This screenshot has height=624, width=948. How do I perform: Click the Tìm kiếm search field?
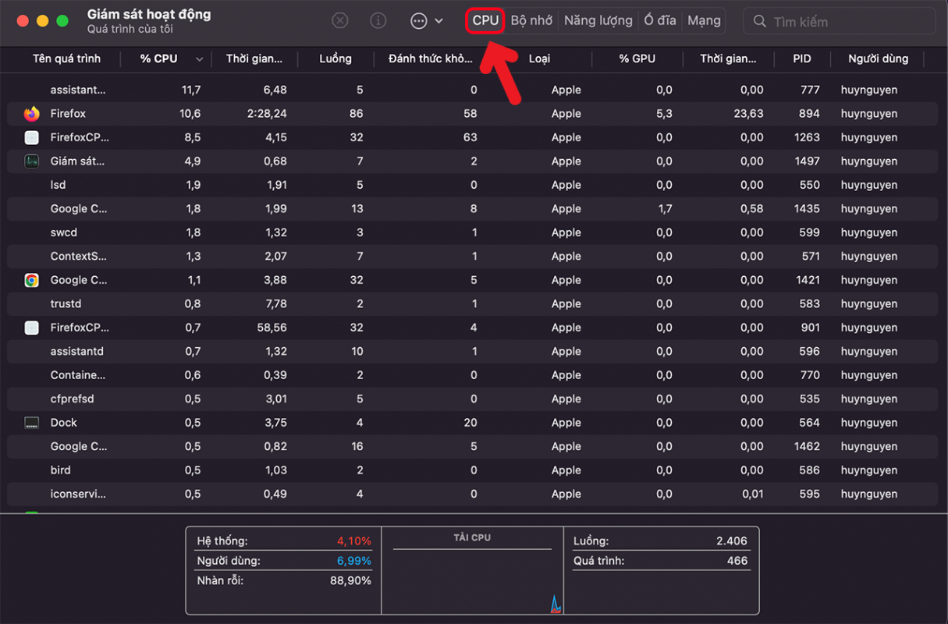pos(847,22)
